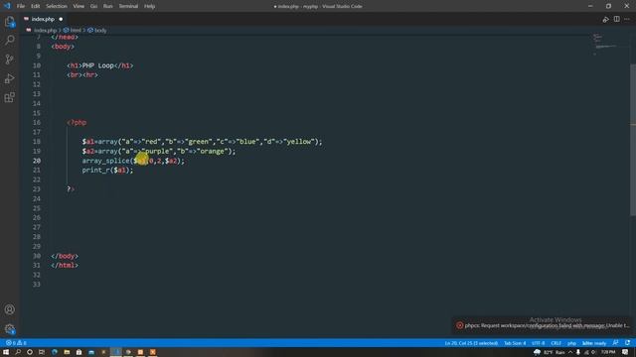Viewport: 636px width, 357px height.
Task: Open File Explorer from taskbar
Action: [67, 352]
